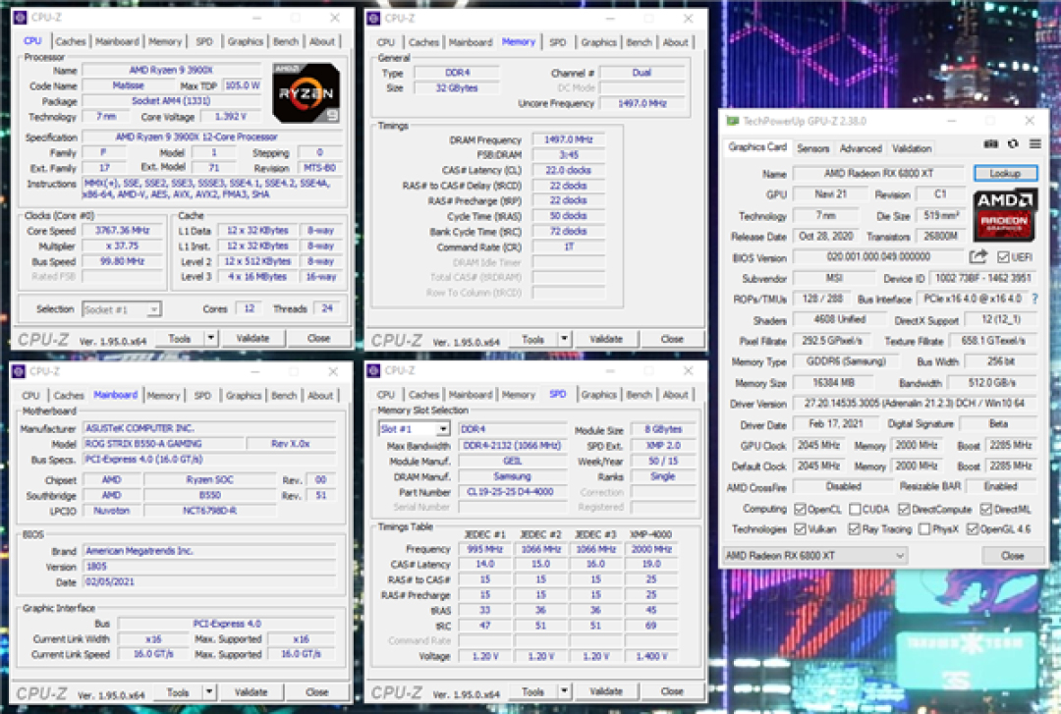Click the Core Speed 3767.36 MHz value

tap(122, 230)
